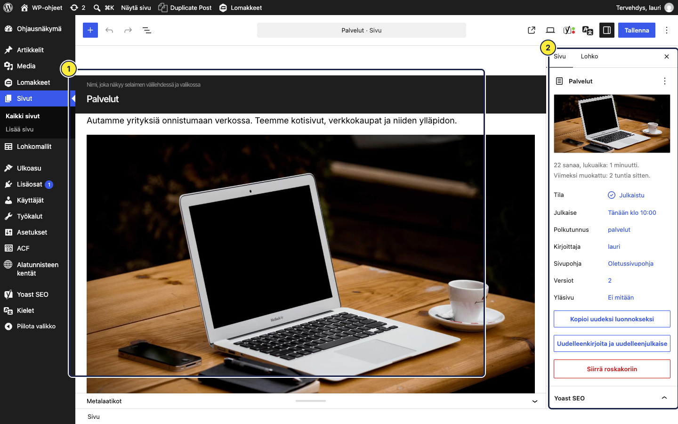
Task: Open the command palette search
Action: coord(104,8)
